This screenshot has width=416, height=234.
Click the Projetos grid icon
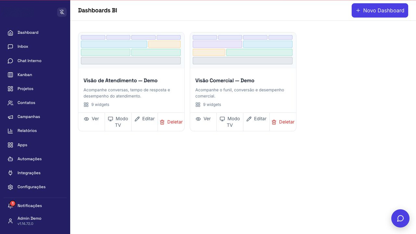click(10, 89)
